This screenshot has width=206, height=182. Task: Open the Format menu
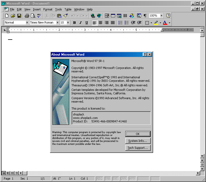click(x=48, y=9)
